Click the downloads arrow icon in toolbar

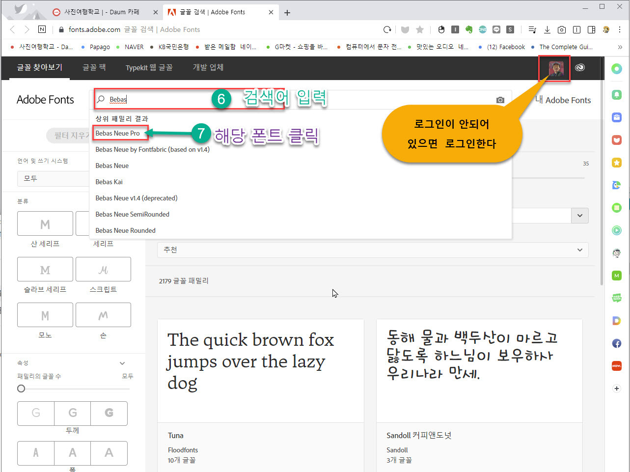(x=547, y=29)
